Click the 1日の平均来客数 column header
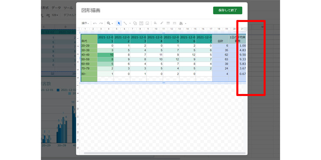This screenshot has height=160, width=321. pos(238,39)
